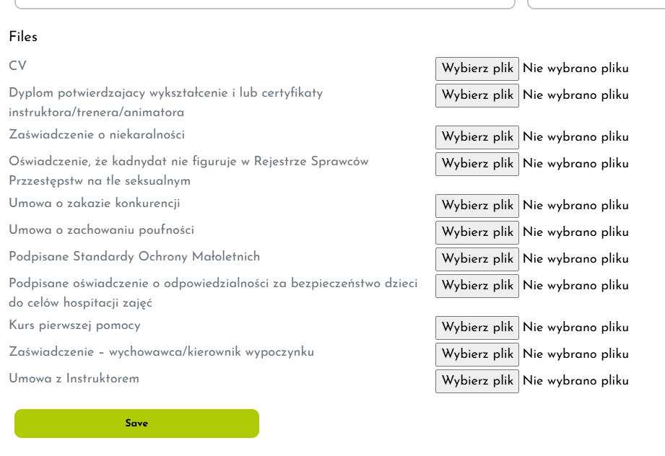
Task: Click 'Nie wybrano pliku' next to Zaświadczenie o niekaralności
Action: pyautogui.click(x=575, y=137)
